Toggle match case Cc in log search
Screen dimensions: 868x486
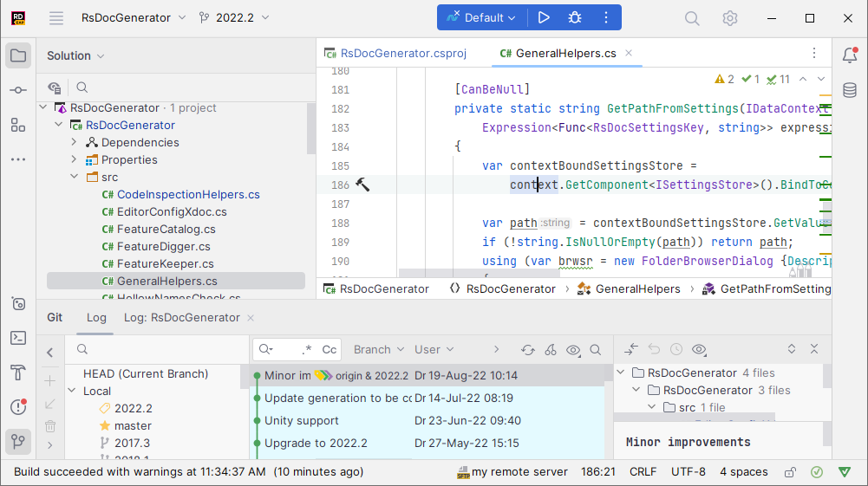pos(329,349)
